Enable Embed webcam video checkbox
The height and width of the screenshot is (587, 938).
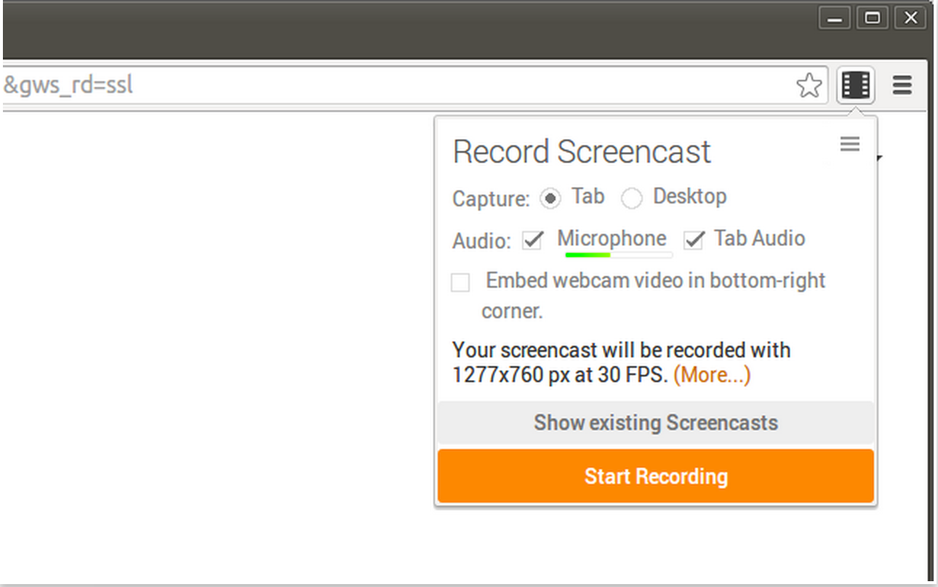click(x=460, y=282)
